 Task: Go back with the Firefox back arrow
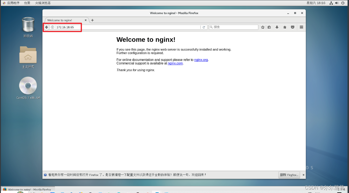click(x=47, y=27)
